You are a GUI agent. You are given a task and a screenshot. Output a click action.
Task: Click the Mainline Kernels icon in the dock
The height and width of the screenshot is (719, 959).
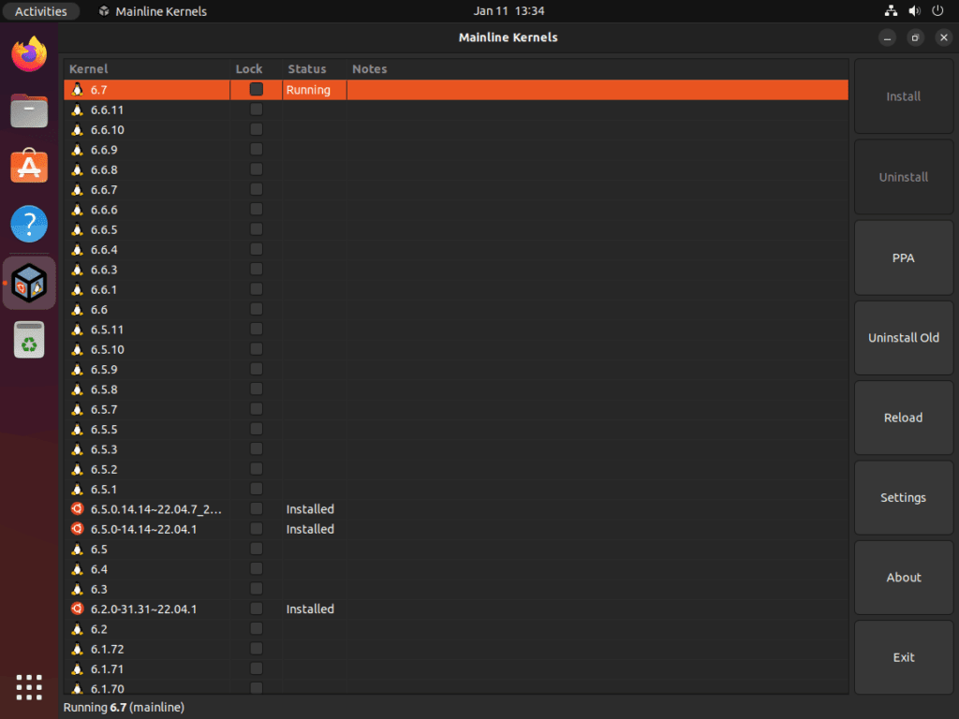[29, 281]
